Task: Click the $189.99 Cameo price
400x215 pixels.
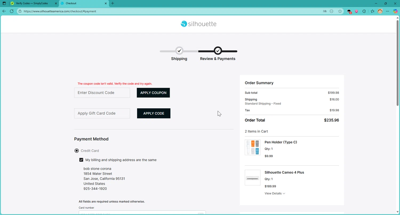Action: pos(270,186)
